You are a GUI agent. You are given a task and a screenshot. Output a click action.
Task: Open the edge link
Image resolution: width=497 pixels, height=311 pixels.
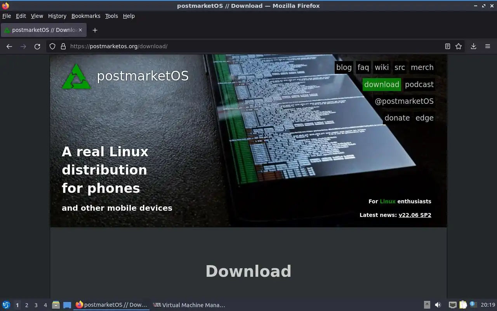[x=424, y=118]
